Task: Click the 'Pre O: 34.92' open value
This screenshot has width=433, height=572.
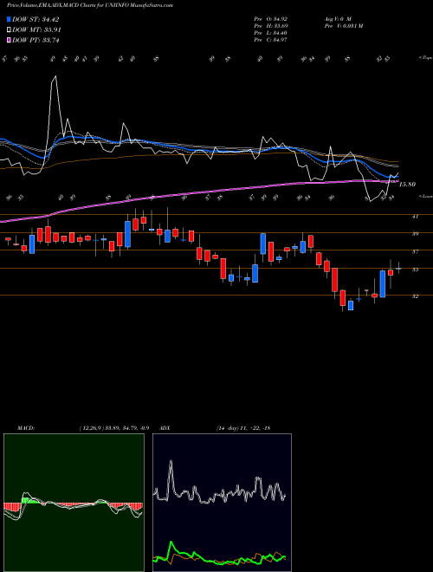Action: pos(272,18)
